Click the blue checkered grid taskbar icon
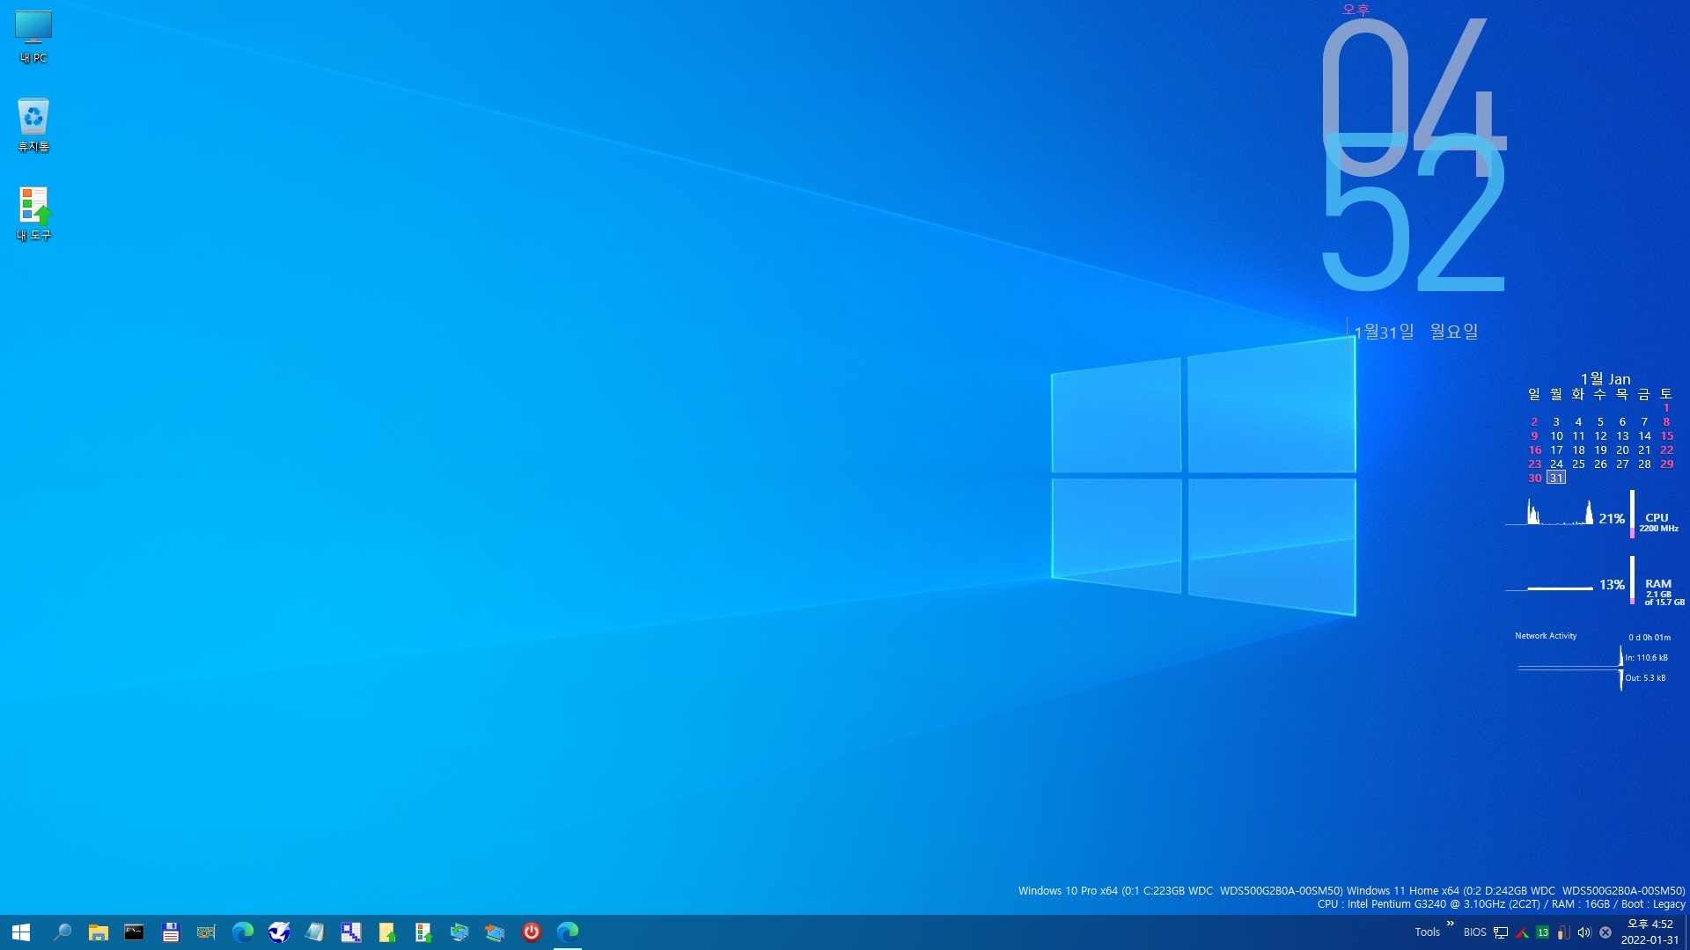This screenshot has height=950, width=1690. 351,932
